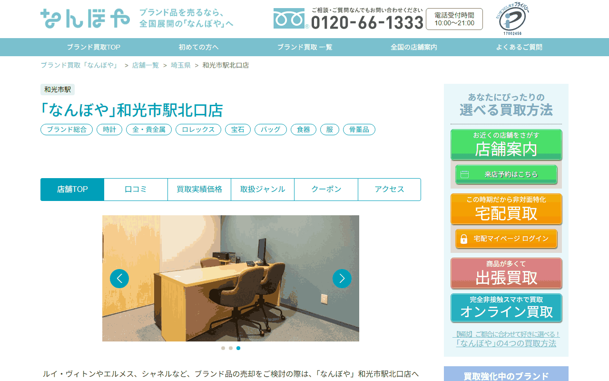Click the 骨董品 tag
This screenshot has width=609, height=381.
[x=359, y=130]
